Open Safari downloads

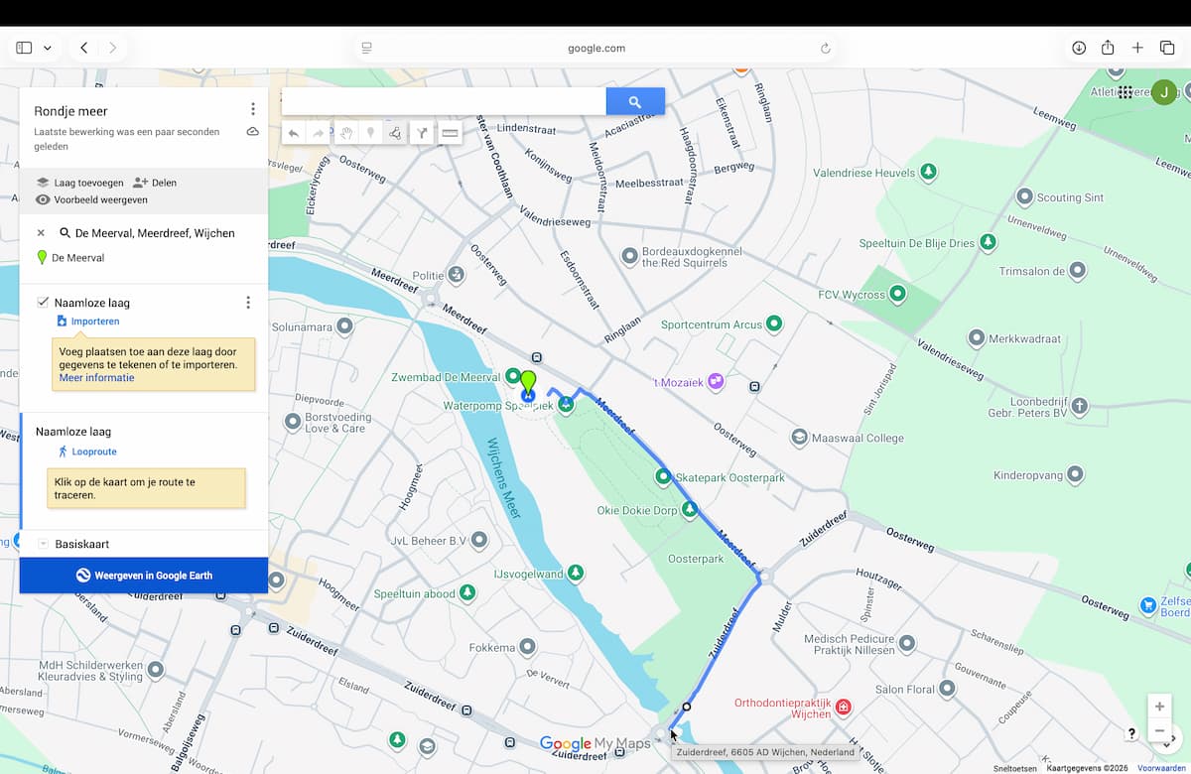click(1079, 48)
